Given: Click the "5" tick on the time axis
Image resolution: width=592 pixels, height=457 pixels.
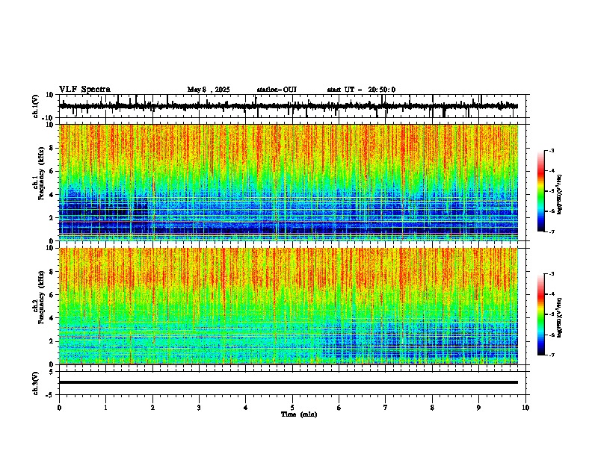Looking at the screenshot, I should (x=292, y=408).
